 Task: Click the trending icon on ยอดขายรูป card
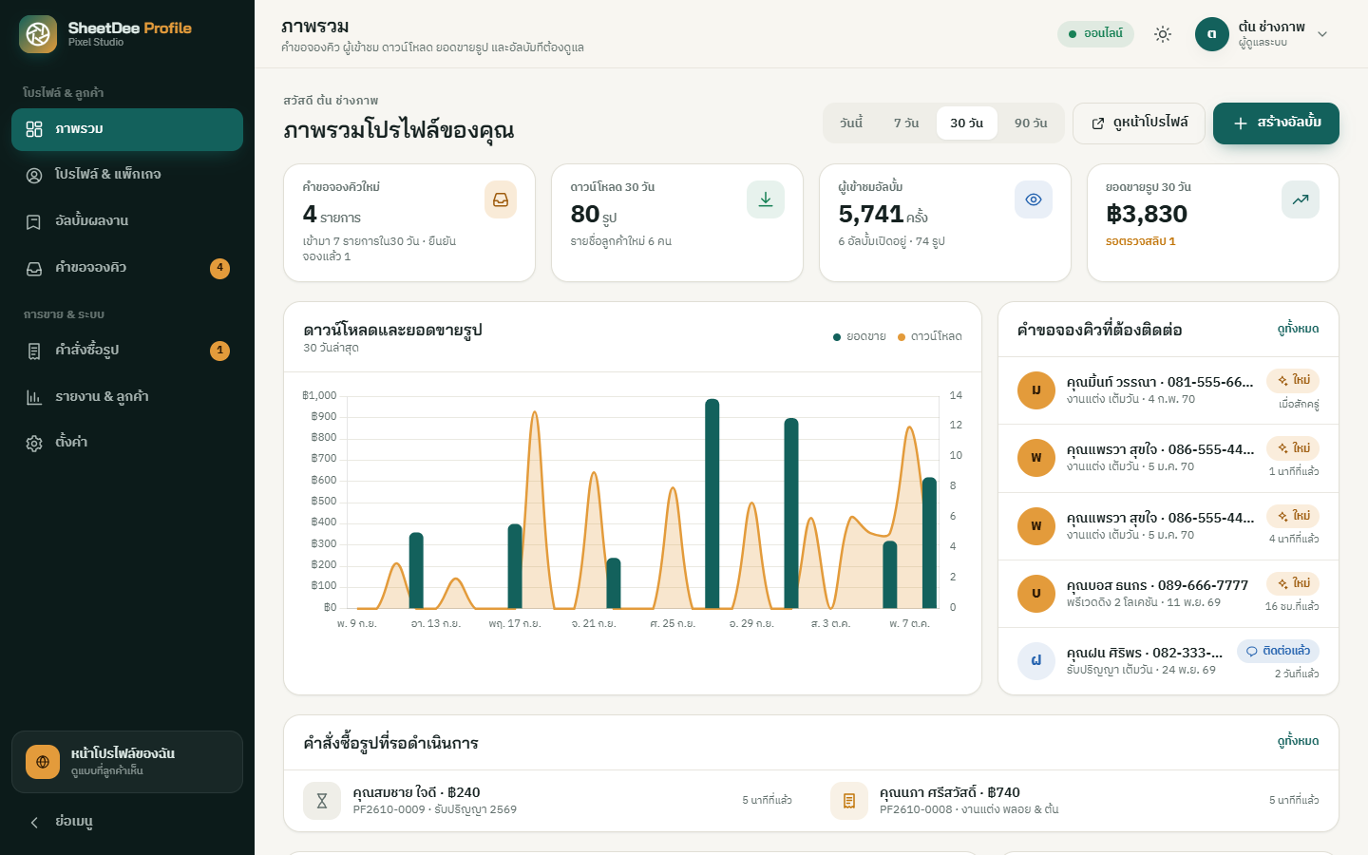point(1301,199)
